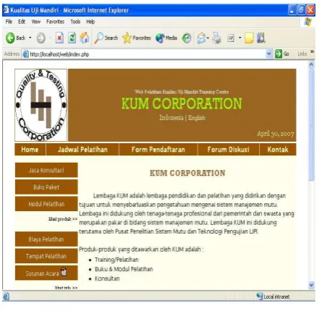Screen dimensions: 319x311
Task: Click the Biaya Pelatihan sidebar button
Action: point(46,239)
